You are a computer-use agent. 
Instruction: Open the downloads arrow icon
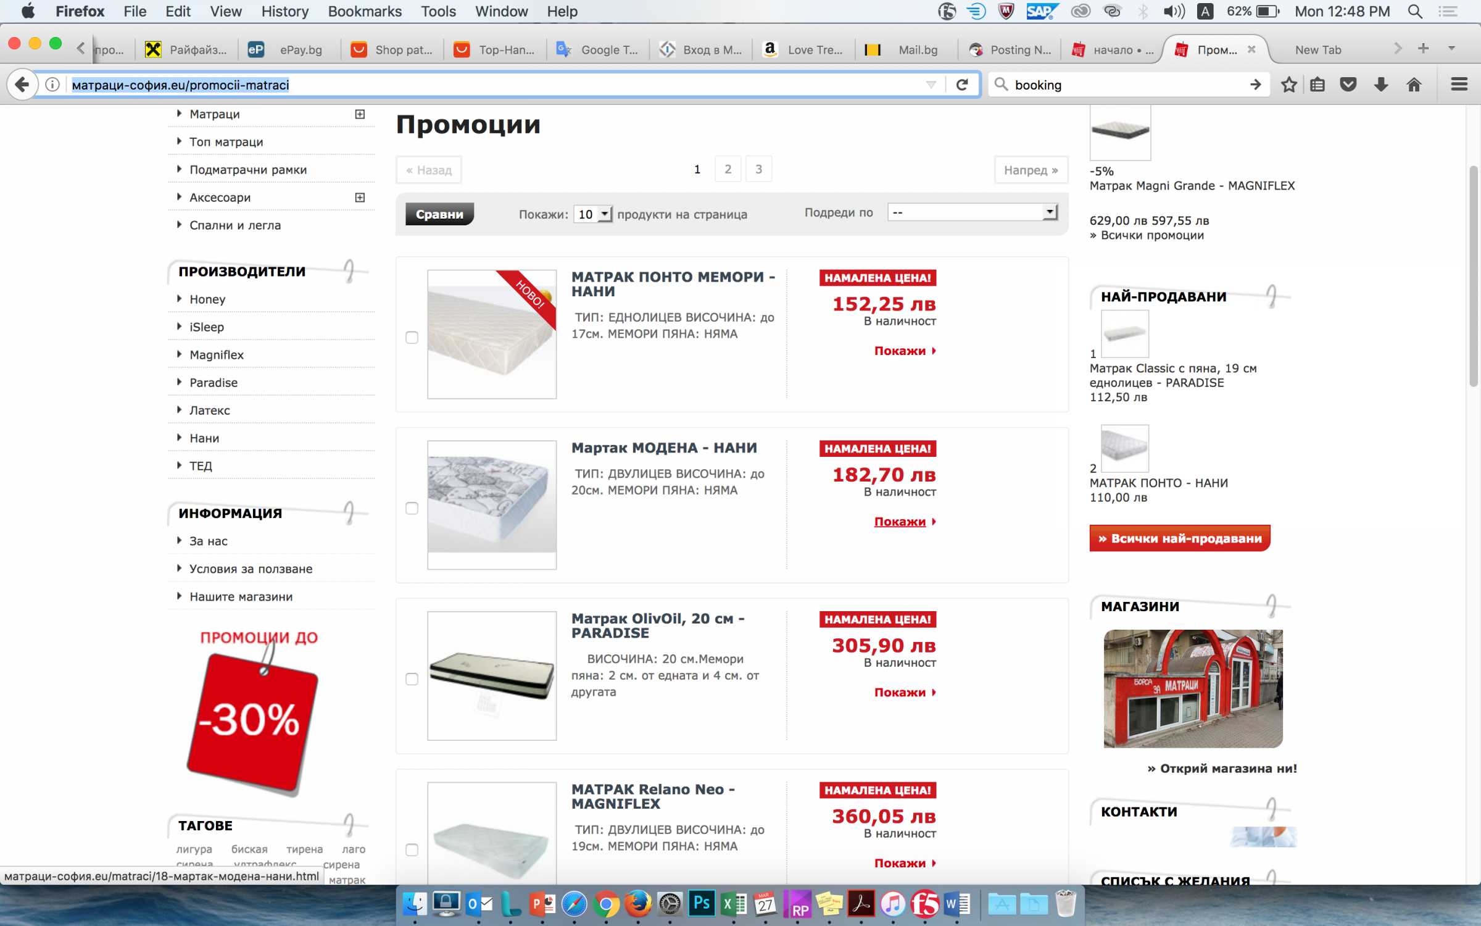pyautogui.click(x=1381, y=85)
